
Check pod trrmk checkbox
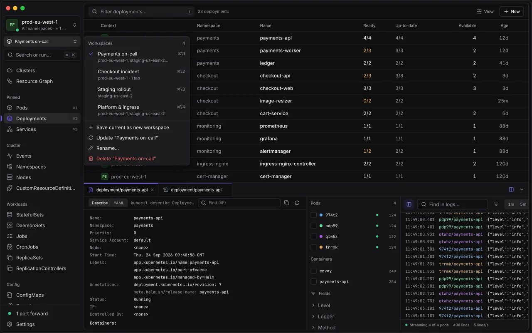[314, 247]
